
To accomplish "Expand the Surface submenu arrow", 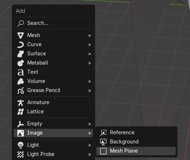I will click(x=90, y=54).
